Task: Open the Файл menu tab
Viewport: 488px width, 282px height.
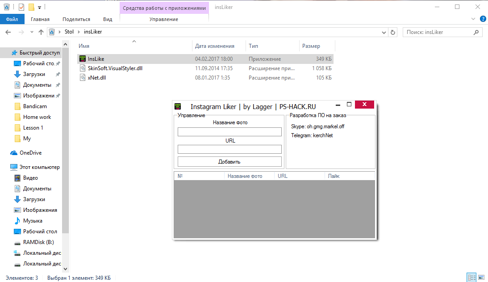Action: pos(12,19)
